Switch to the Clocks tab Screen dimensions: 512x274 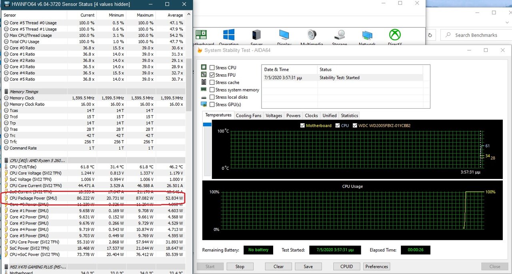click(x=311, y=115)
